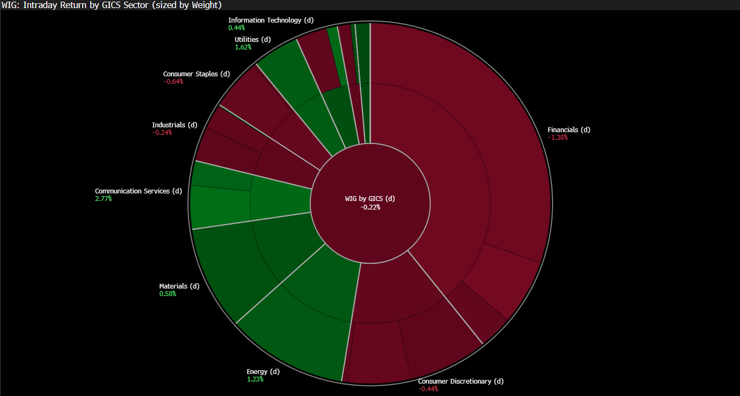This screenshot has height=396, width=740.
Task: Select the Materials (d) sector label
Action: tap(179, 286)
